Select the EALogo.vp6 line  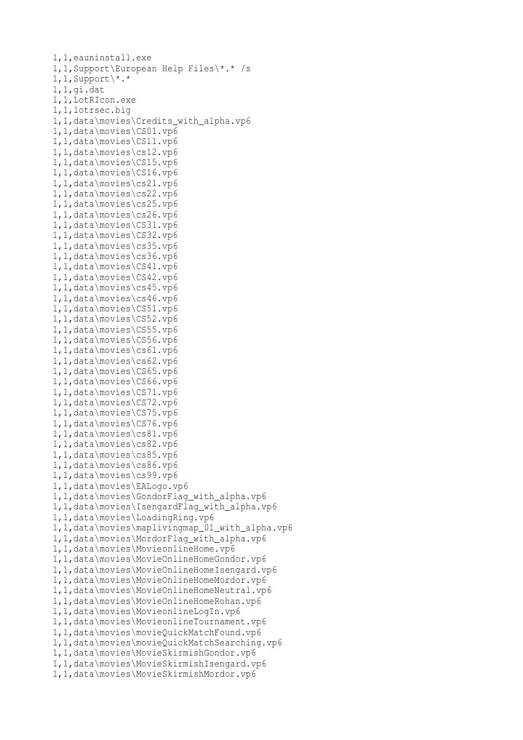pos(120,486)
